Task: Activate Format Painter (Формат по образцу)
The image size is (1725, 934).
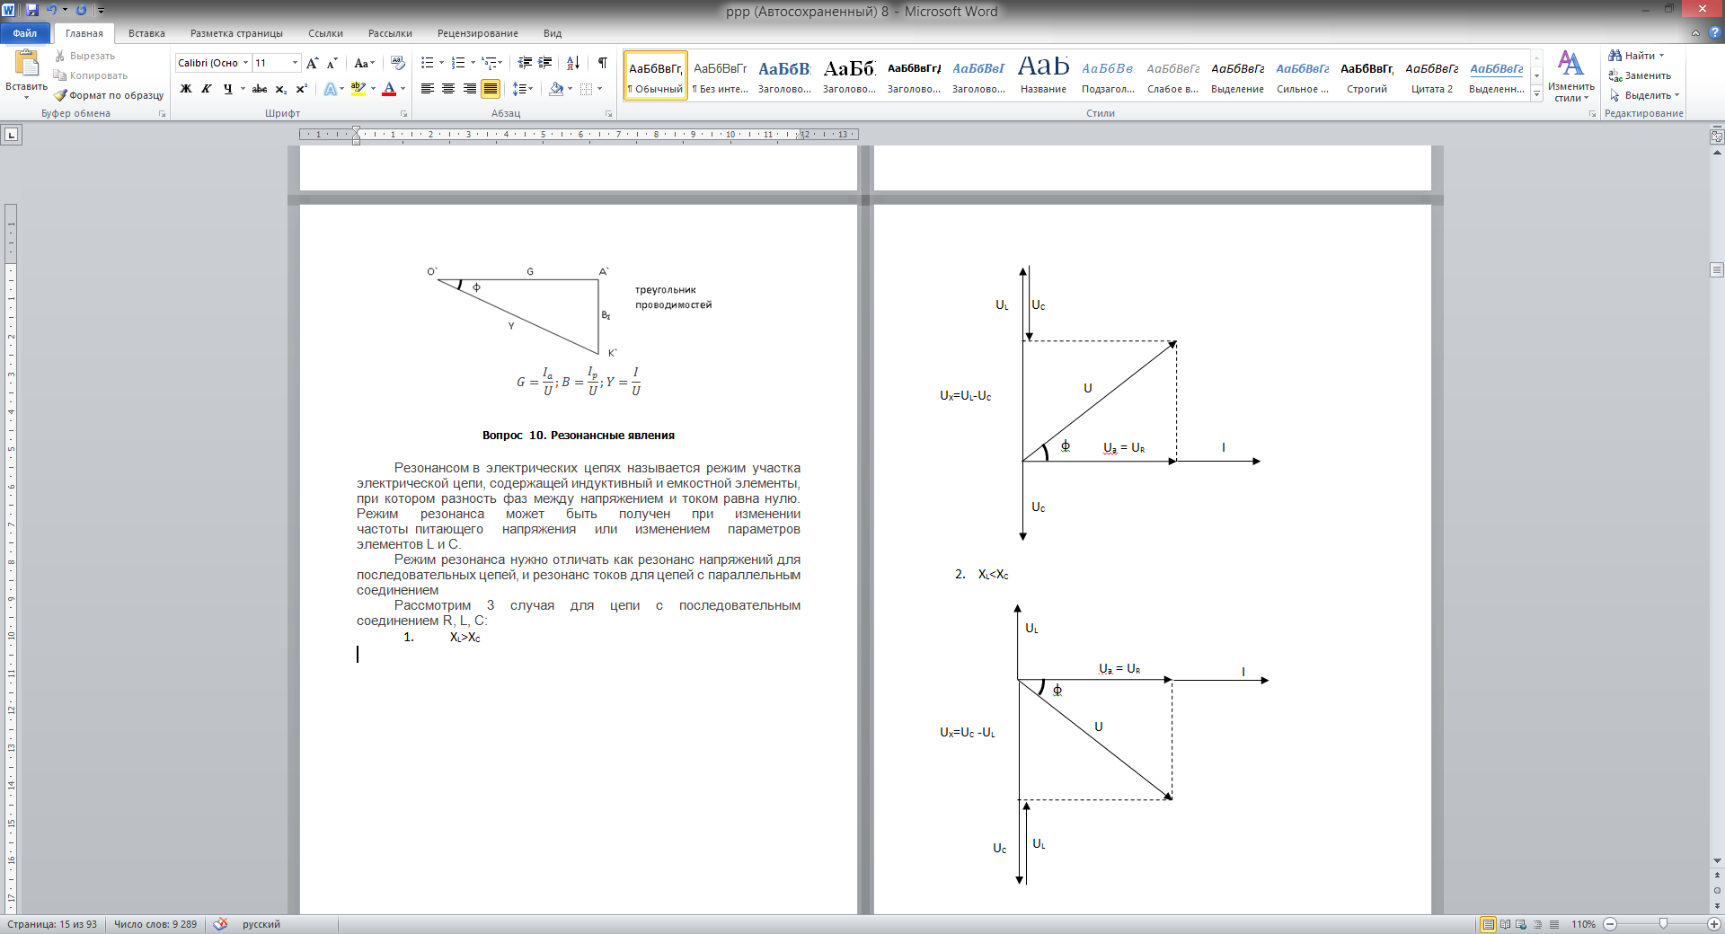Action: point(109,95)
